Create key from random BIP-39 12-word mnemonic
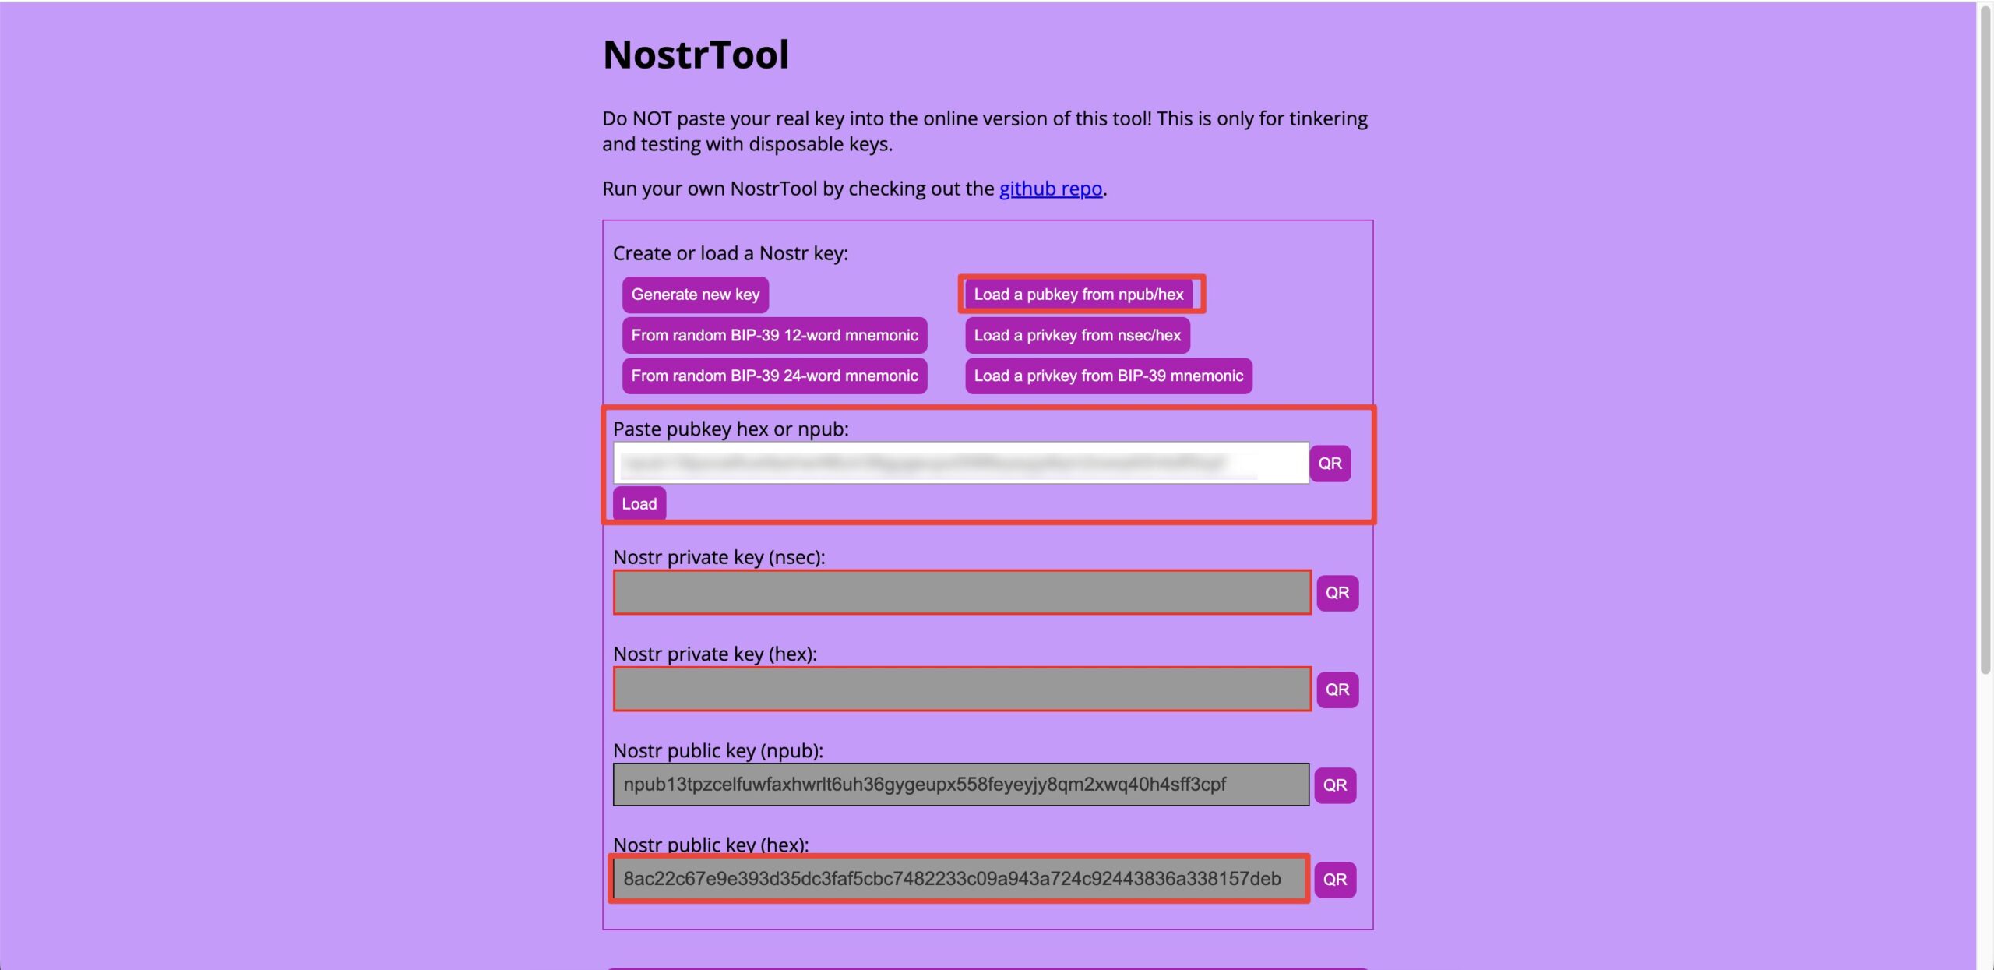The height and width of the screenshot is (970, 1994). pos(774,335)
